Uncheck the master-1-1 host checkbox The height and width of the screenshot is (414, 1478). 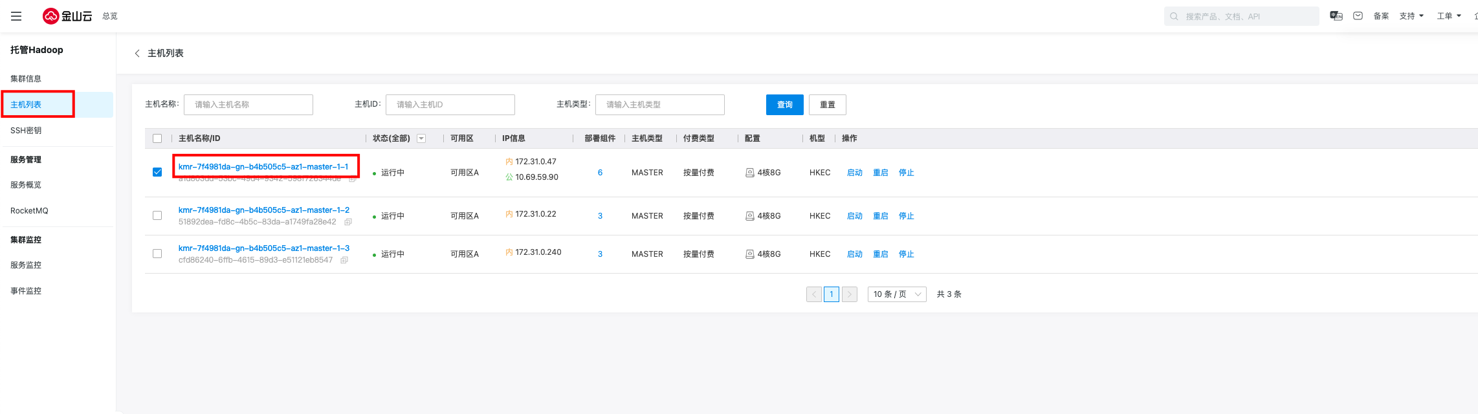tap(157, 172)
